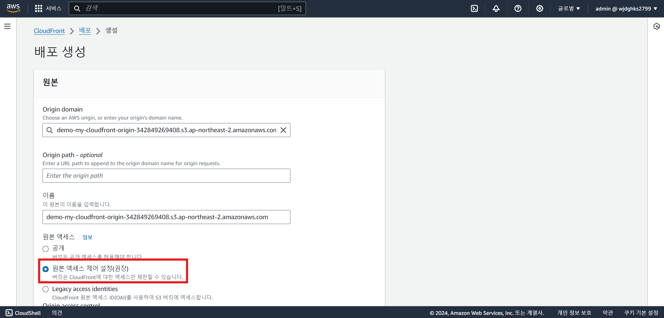Open the left navigation hamburger menu
Image resolution: width=664 pixels, height=318 pixels.
7,26
